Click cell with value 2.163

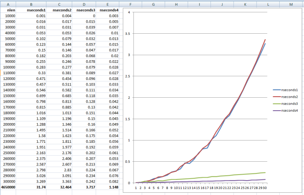coord(31,153)
